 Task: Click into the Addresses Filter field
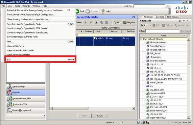pyautogui.click(x=162, y=31)
